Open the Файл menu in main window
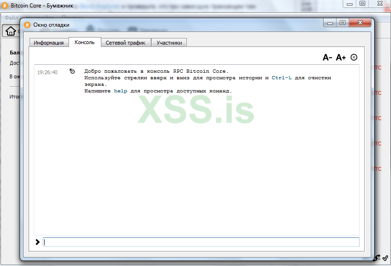Image resolution: width=391 pixels, height=266 pixels. [11, 18]
